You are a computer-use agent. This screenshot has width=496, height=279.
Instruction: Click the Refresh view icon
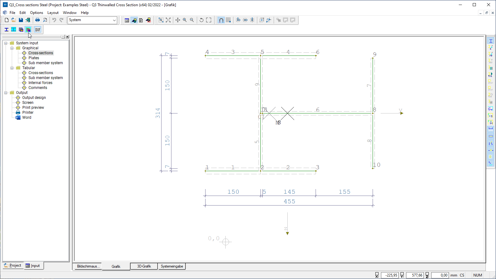click(x=201, y=20)
